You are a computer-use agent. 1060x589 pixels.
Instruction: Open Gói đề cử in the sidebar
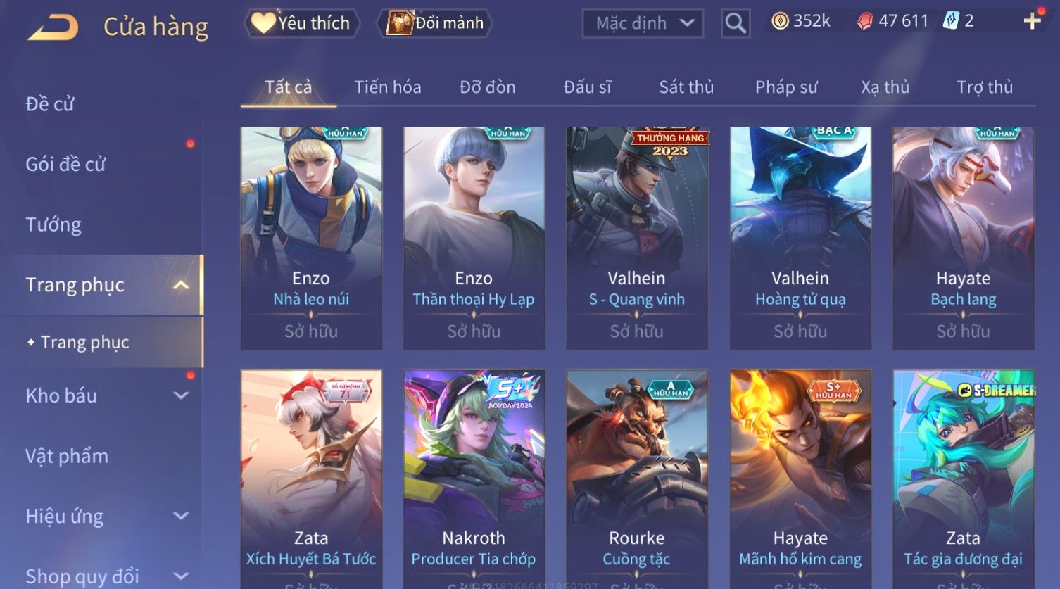pyautogui.click(x=65, y=164)
